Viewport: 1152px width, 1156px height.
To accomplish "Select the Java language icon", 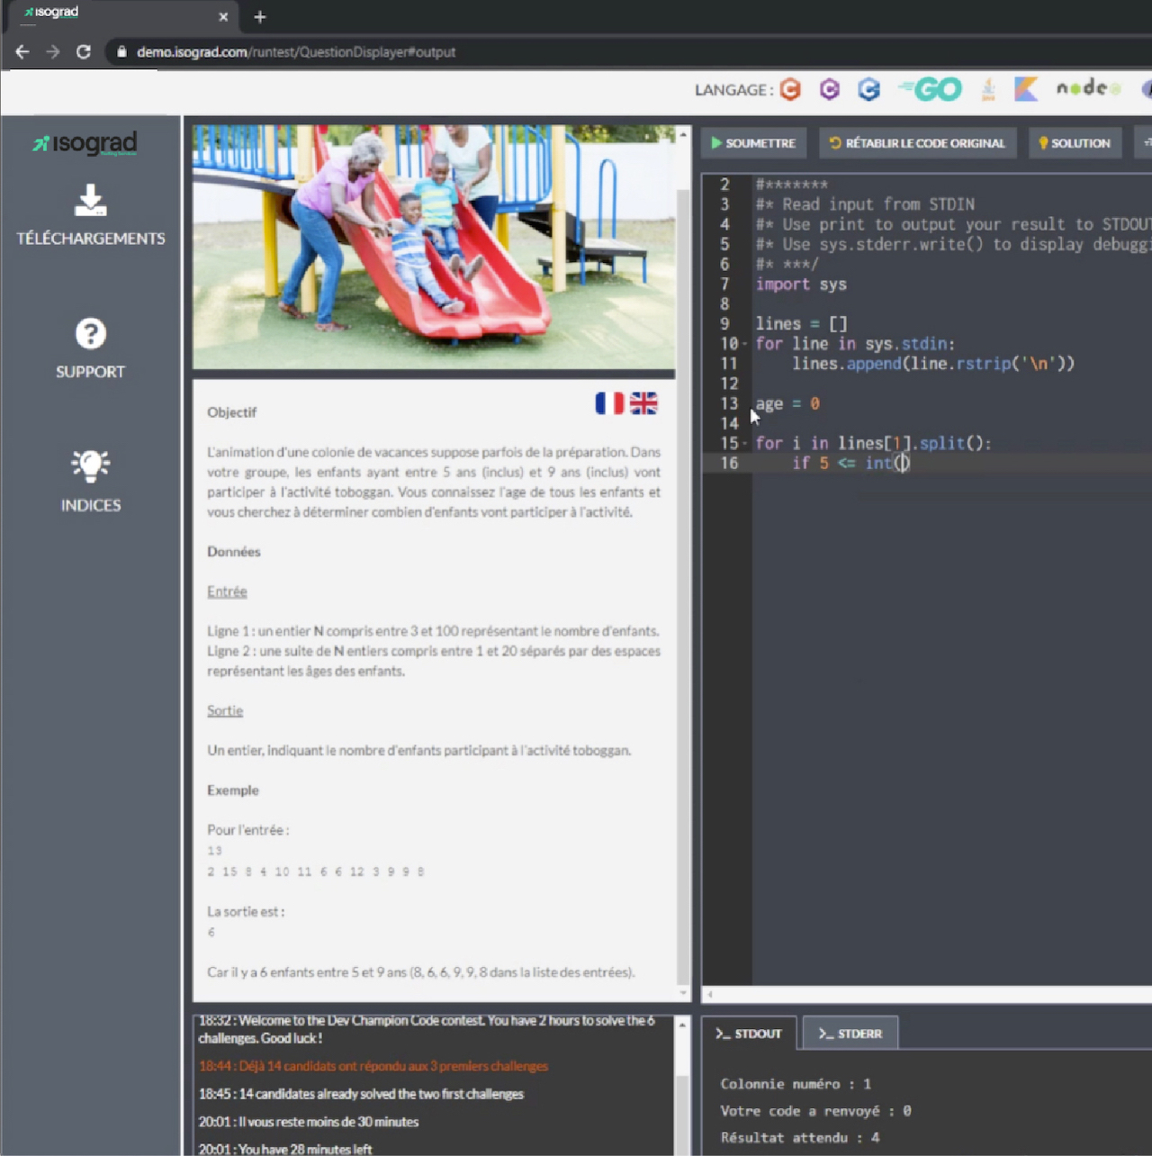I will click(x=988, y=89).
